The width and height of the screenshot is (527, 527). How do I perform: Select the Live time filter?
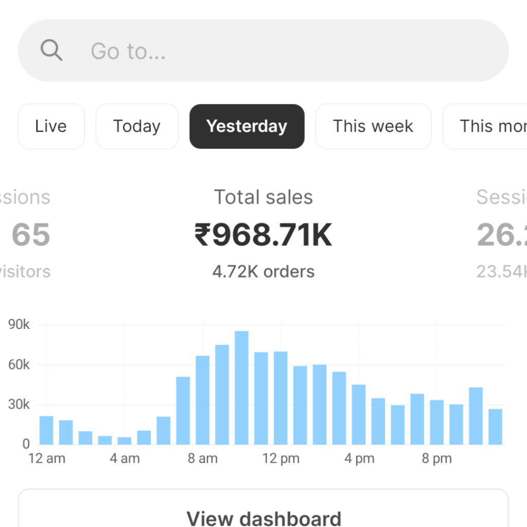[51, 127]
